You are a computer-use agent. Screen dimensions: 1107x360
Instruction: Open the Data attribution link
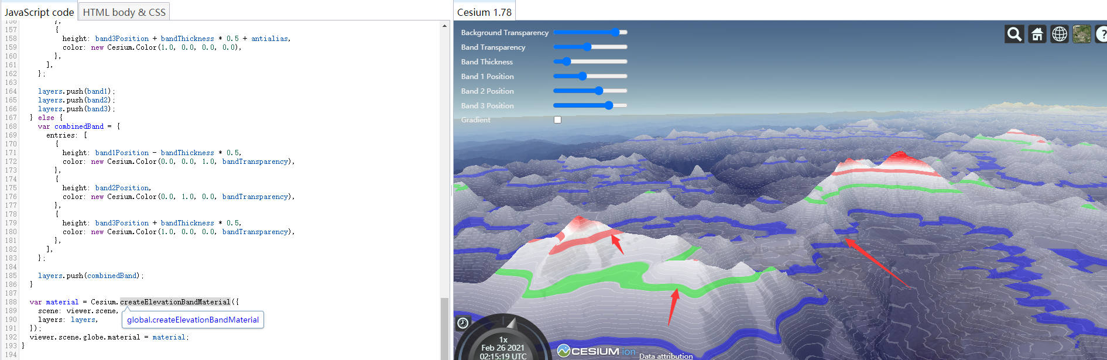click(x=666, y=356)
